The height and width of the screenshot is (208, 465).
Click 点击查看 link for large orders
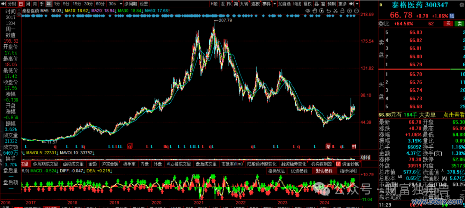tap(453, 115)
